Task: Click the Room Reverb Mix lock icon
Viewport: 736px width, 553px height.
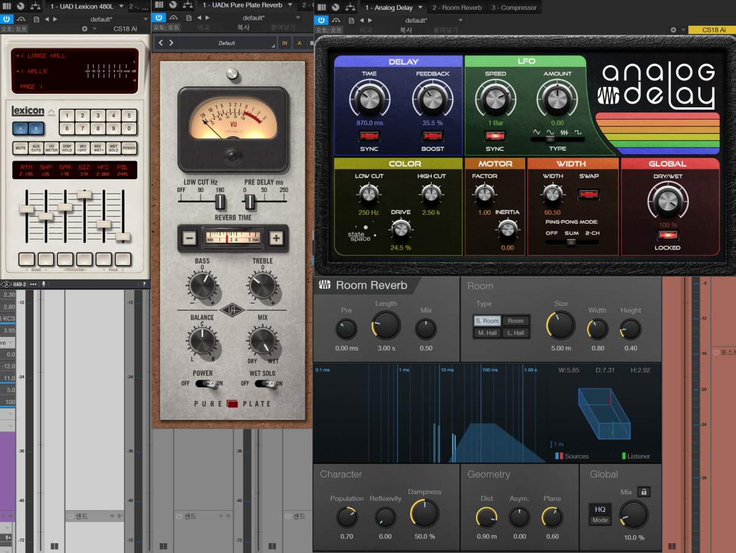Action: pyautogui.click(x=643, y=492)
